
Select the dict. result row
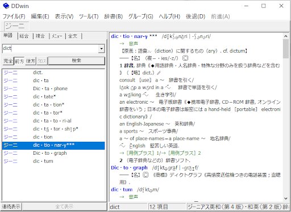tap(53, 73)
